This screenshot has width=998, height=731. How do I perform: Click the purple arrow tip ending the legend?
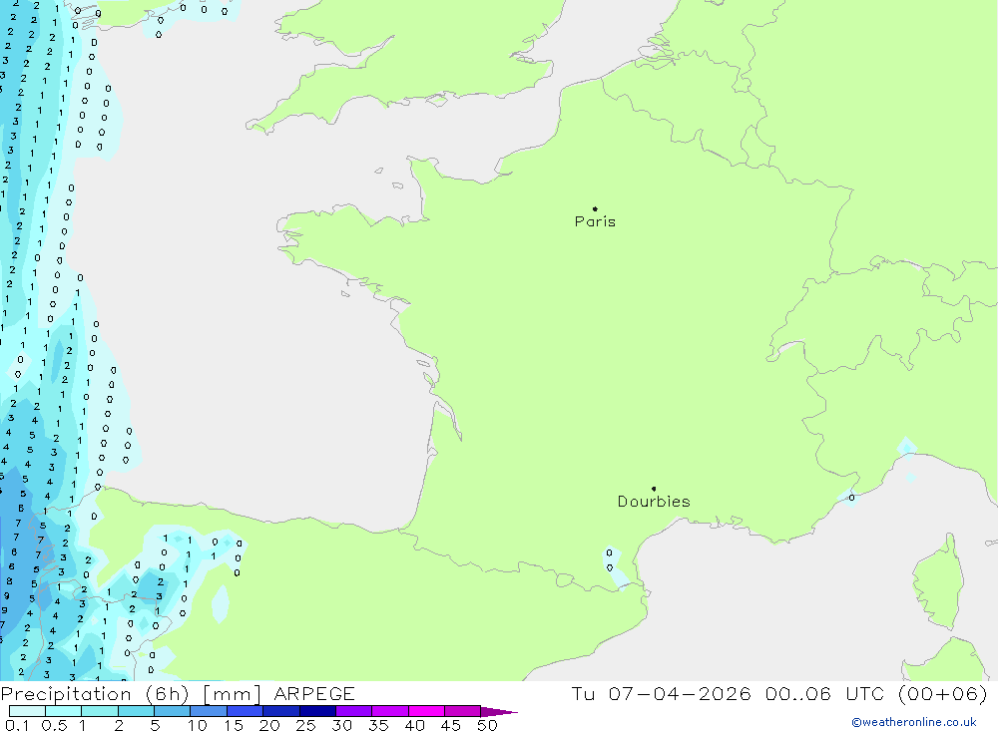500,712
